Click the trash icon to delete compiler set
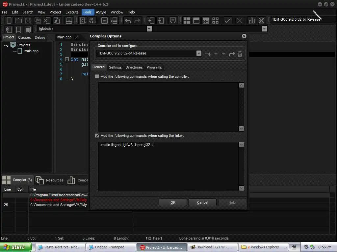This screenshot has width=337, height=252. [x=240, y=53]
